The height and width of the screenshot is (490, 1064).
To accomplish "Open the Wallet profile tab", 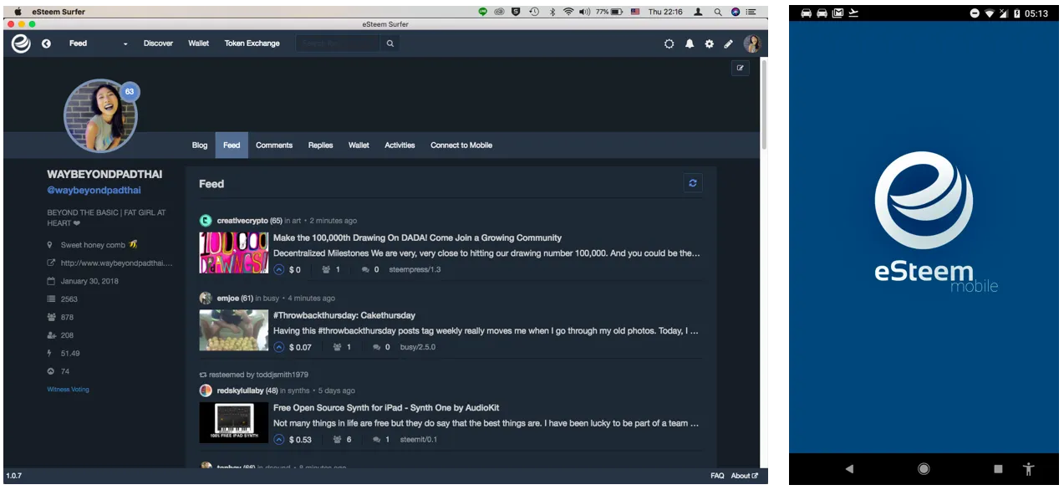I will point(359,145).
